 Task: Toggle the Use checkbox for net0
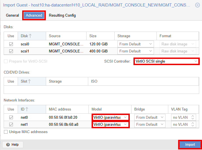pyautogui.click(x=11, y=118)
